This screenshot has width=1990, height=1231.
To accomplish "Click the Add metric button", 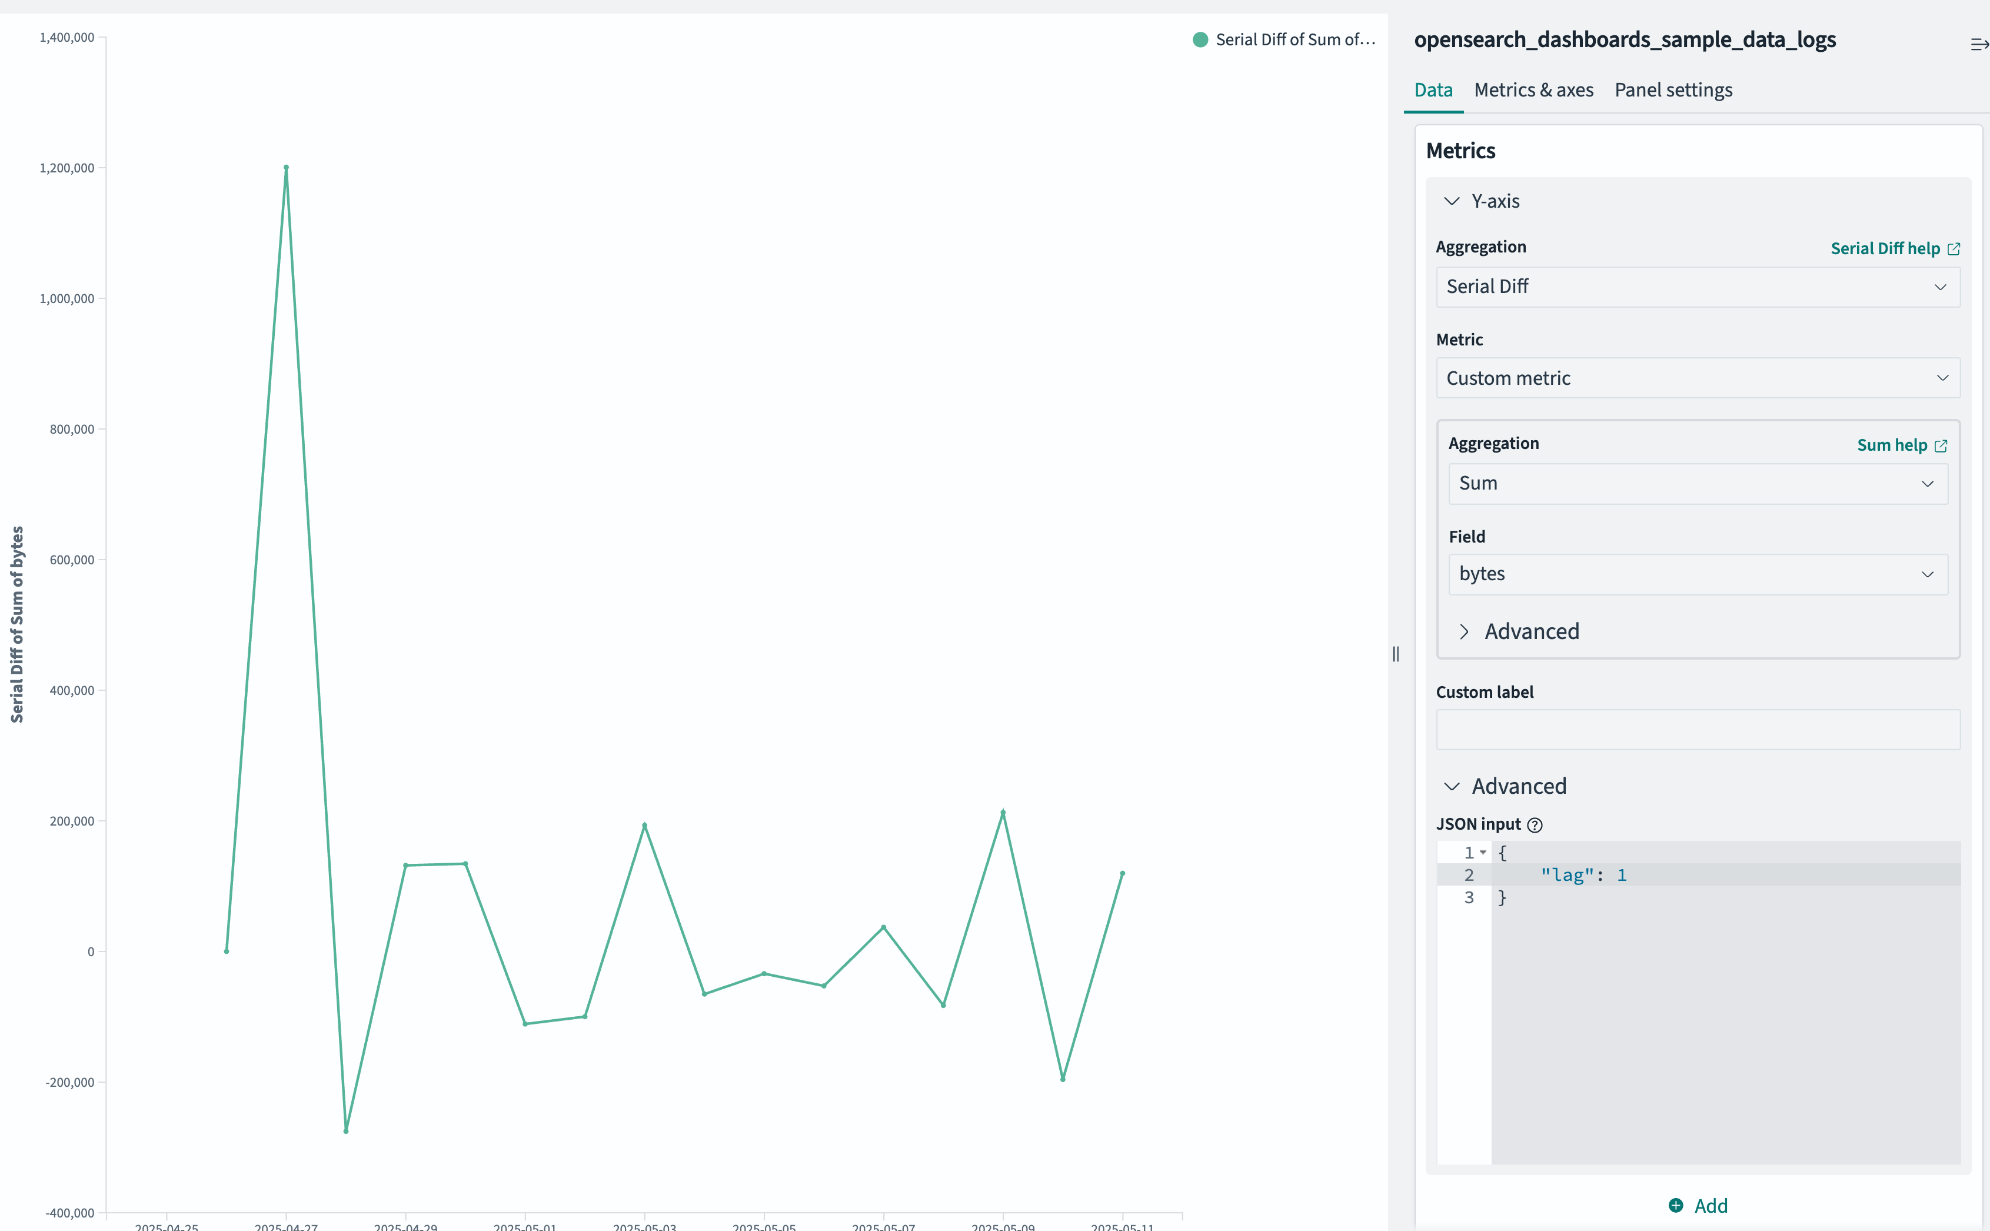I will pyautogui.click(x=1698, y=1206).
